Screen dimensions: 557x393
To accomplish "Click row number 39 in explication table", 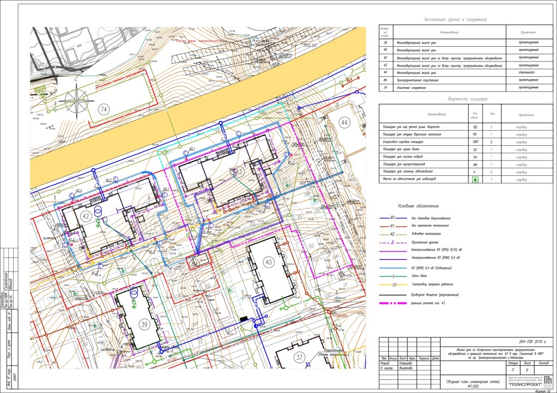I will pos(385,42).
